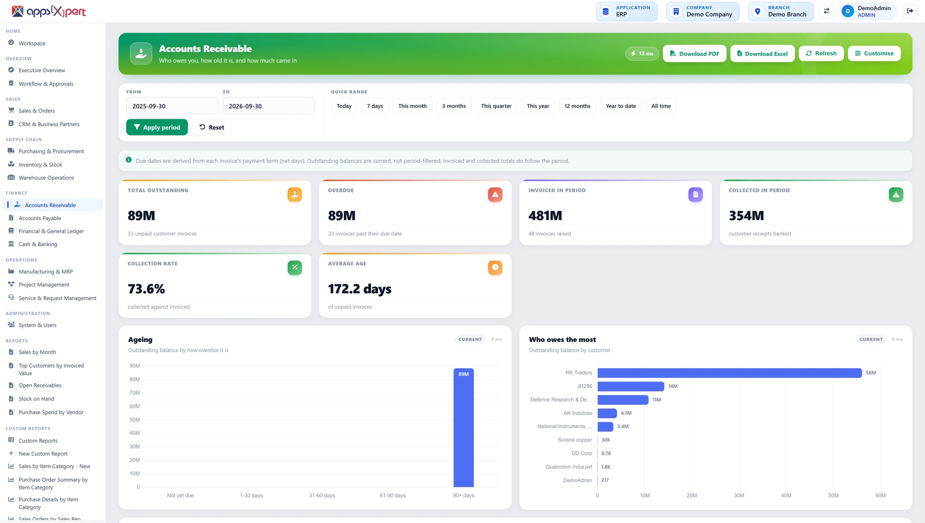Click the System & Users people icon
This screenshot has width=925, height=523.
click(x=11, y=325)
